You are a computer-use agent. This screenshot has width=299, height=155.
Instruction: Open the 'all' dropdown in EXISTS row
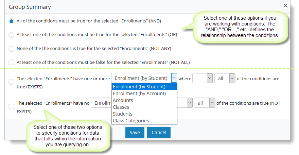(225, 79)
